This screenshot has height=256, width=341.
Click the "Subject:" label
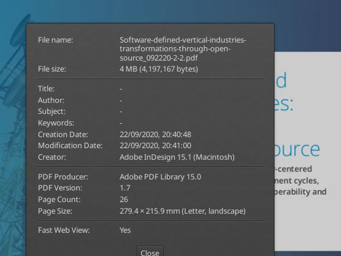[x=51, y=111]
